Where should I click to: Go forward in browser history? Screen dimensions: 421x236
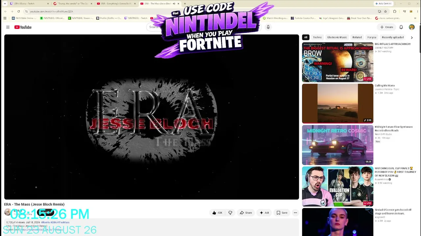coord(12,11)
